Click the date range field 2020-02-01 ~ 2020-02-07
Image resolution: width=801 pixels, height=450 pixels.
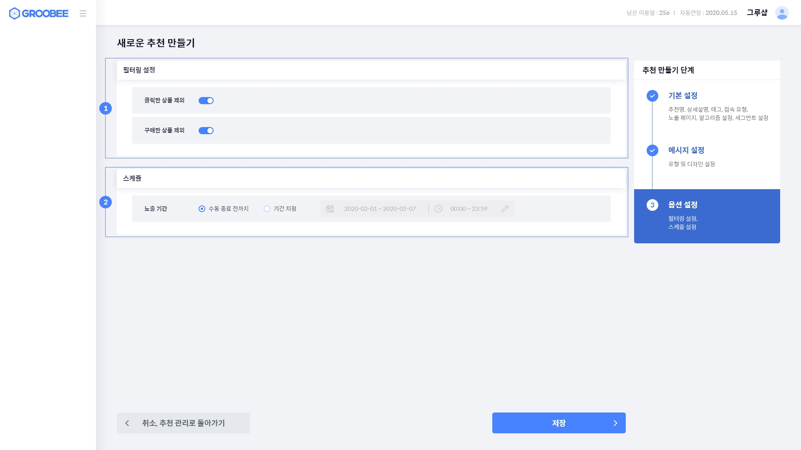[x=380, y=209]
